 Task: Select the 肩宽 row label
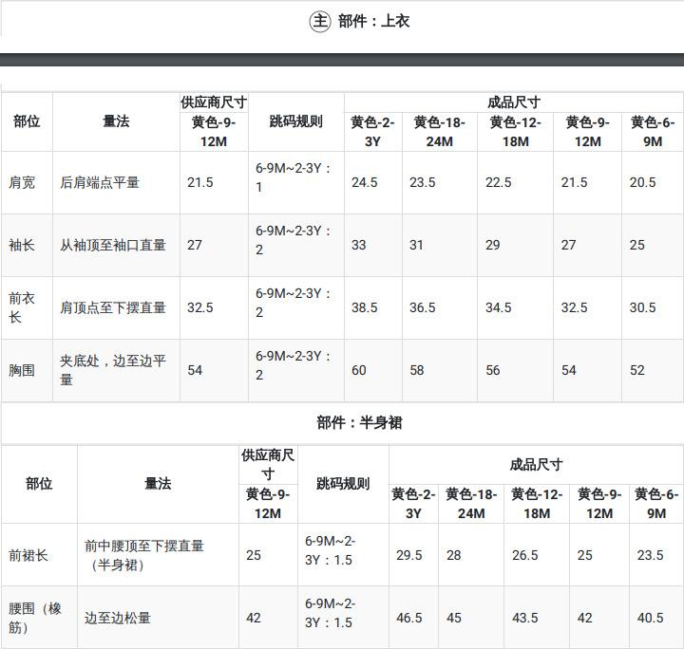click(22, 182)
